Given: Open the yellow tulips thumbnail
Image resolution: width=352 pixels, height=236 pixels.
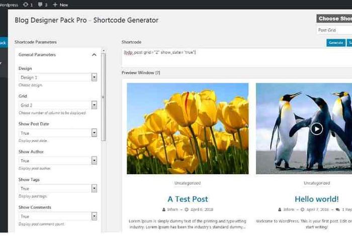Looking at the screenshot, I should pos(188,129).
